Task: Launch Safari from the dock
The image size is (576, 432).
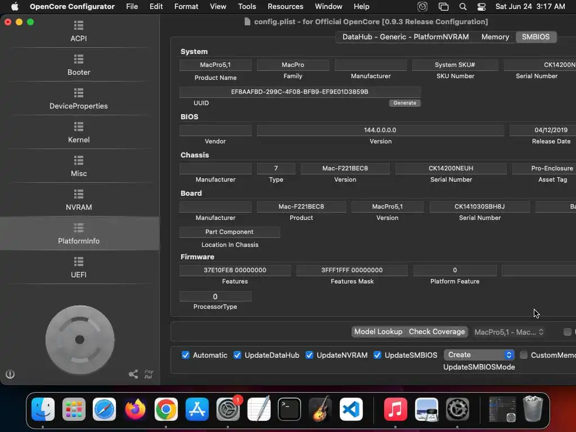Action: tap(104, 409)
